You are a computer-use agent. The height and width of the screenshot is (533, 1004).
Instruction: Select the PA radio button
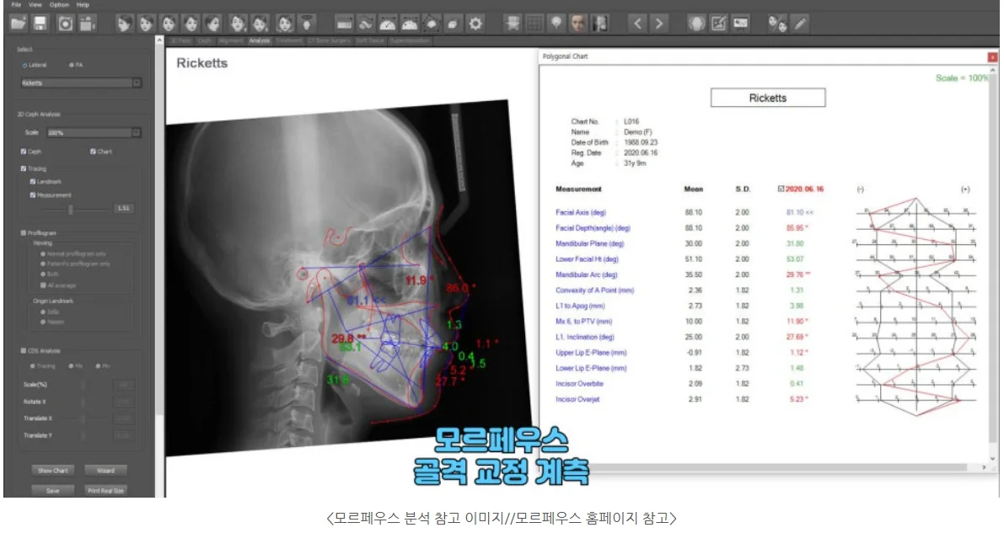(x=71, y=66)
